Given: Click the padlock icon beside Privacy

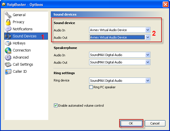Looking at the screenshot, I should [8, 22].
